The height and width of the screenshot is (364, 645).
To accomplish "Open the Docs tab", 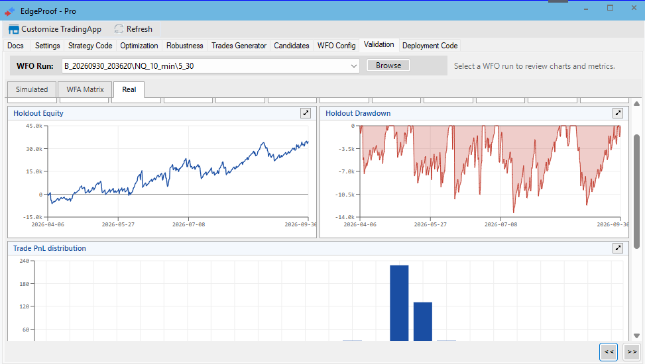I will (x=16, y=46).
